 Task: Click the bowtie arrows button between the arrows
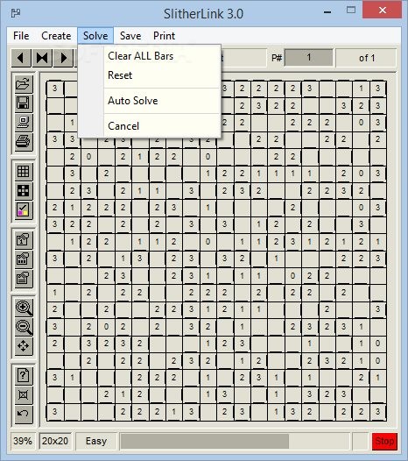click(42, 58)
